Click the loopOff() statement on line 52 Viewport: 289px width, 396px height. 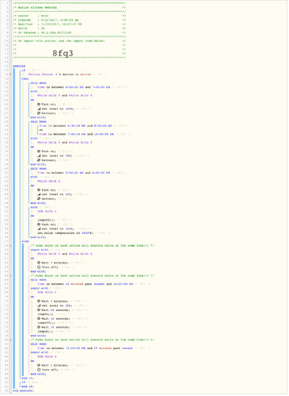[x=46, y=220]
